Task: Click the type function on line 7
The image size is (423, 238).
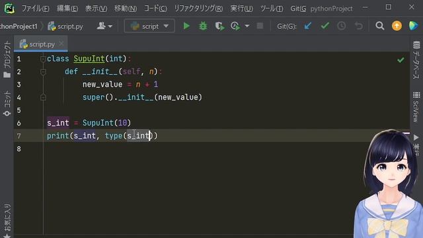Action: [114, 136]
